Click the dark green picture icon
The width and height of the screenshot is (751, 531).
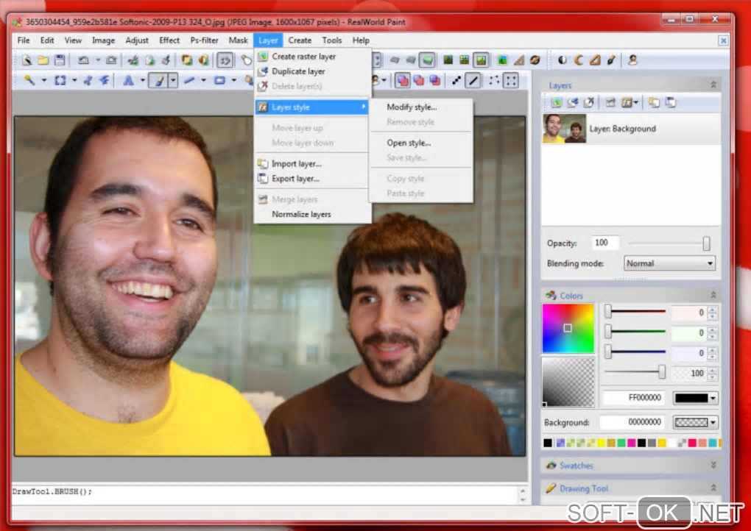pyautogui.click(x=448, y=60)
